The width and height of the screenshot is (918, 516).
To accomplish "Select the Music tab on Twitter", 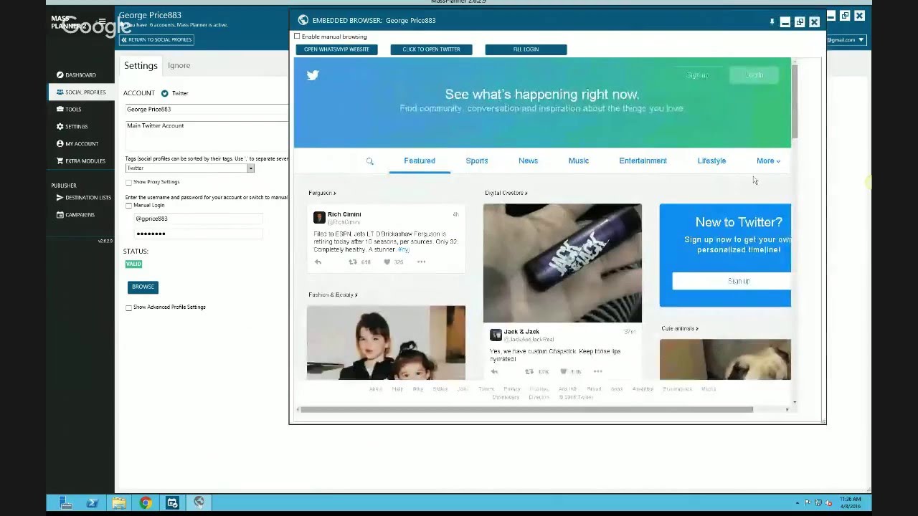I will [x=579, y=161].
